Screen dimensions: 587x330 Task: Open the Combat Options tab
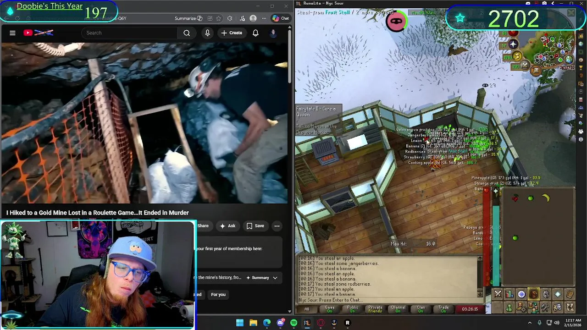pos(498,294)
